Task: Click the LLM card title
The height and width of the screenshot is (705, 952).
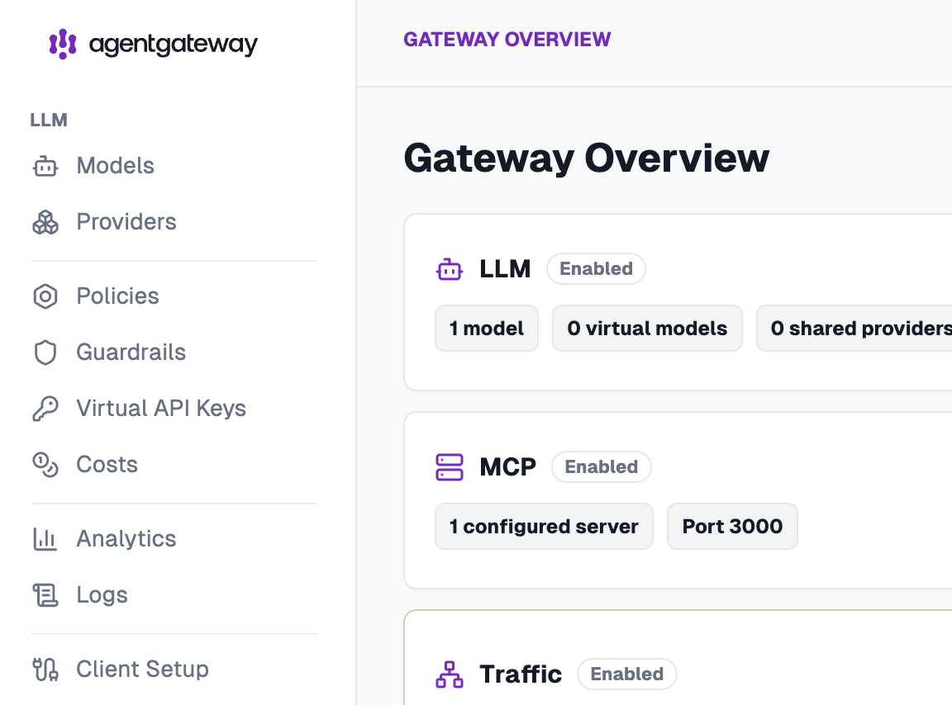Action: pyautogui.click(x=505, y=269)
